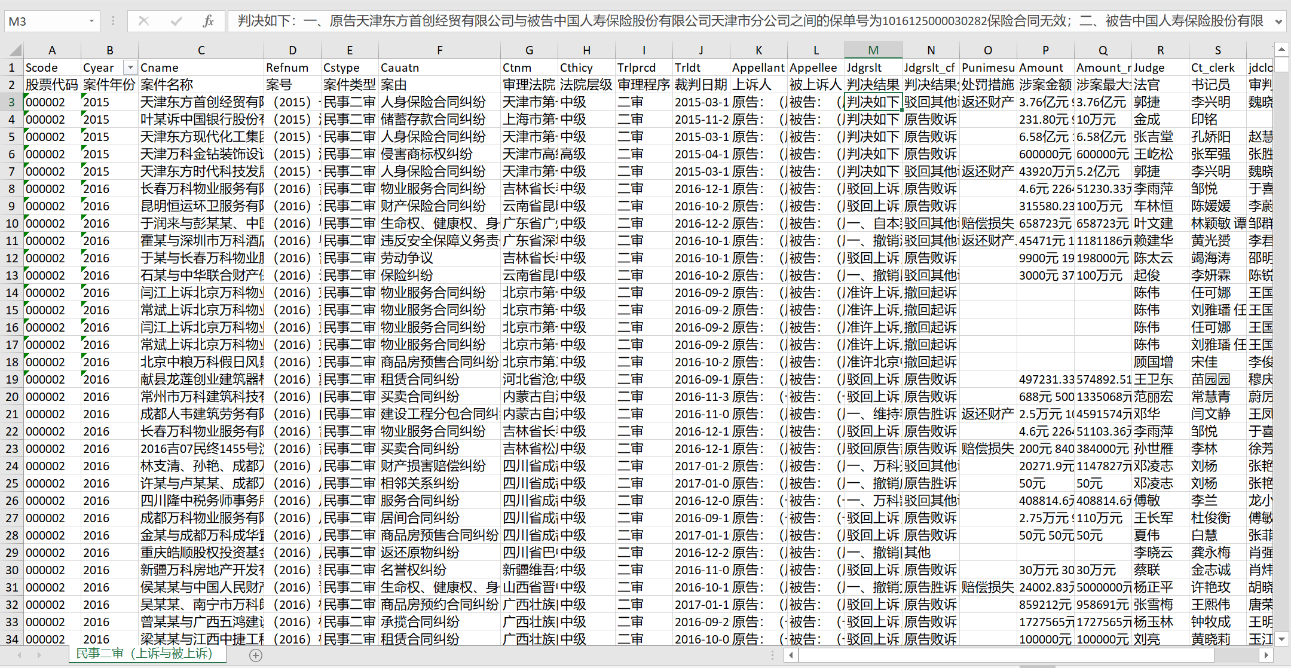Open the Cyear column filter dropdown

[130, 68]
